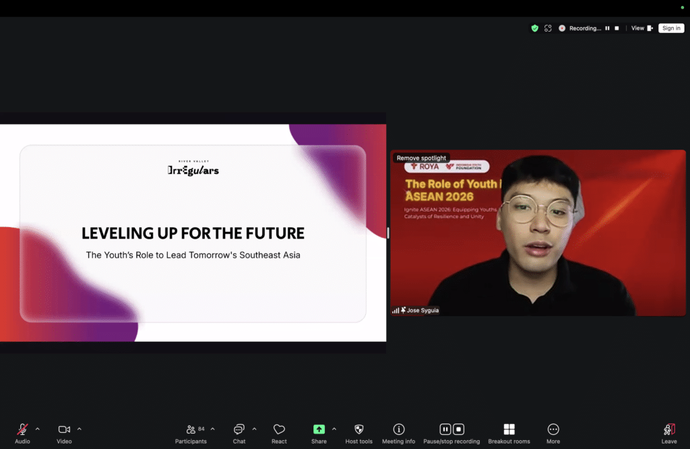Expand the Audio options chevron
Image resolution: width=690 pixels, height=449 pixels.
(38, 429)
